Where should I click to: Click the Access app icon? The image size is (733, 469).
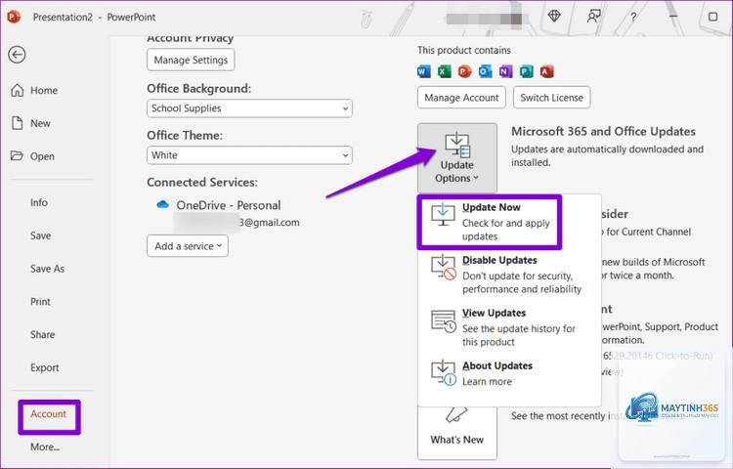(546, 71)
